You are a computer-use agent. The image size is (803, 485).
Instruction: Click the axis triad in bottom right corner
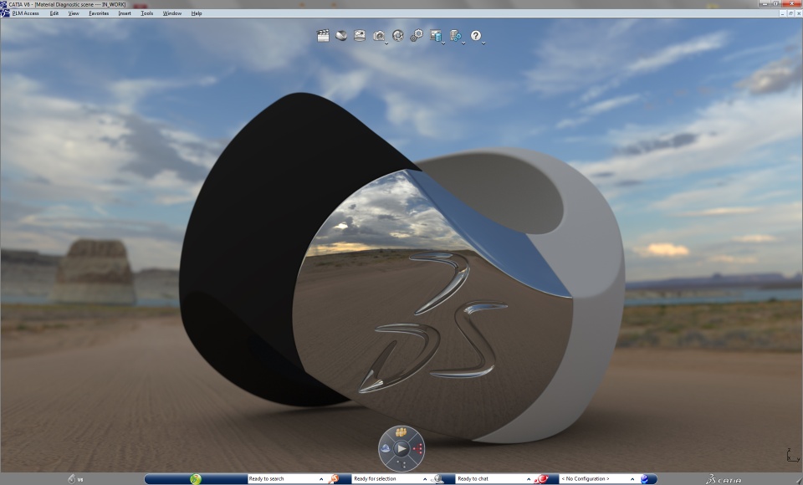point(793,454)
